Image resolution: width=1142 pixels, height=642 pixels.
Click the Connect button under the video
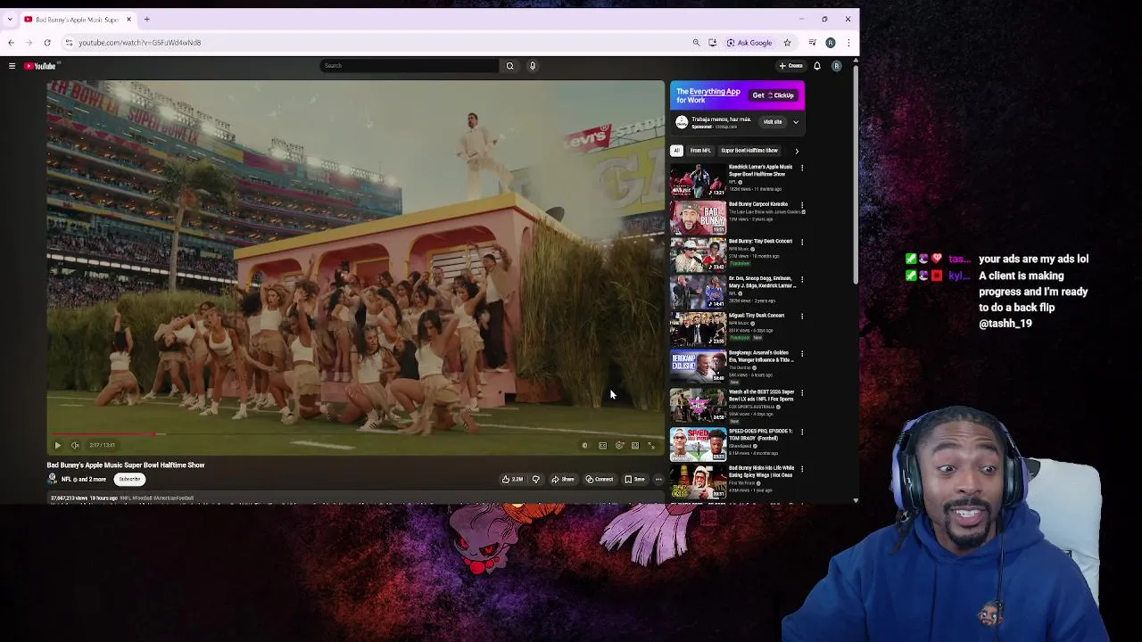[600, 480]
